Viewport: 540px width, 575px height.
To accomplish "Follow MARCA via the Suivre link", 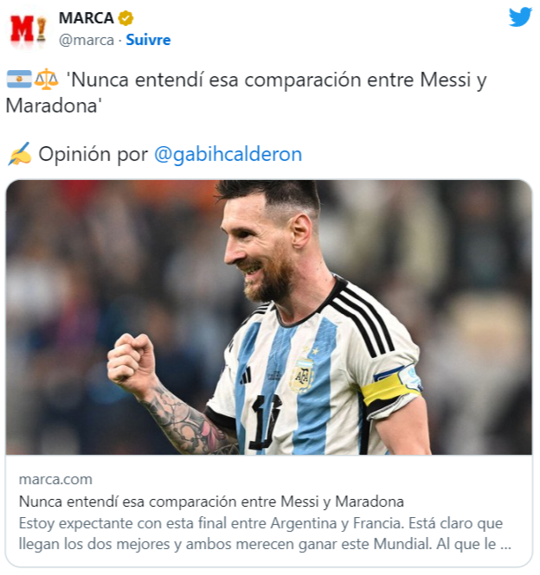I will click(x=148, y=40).
